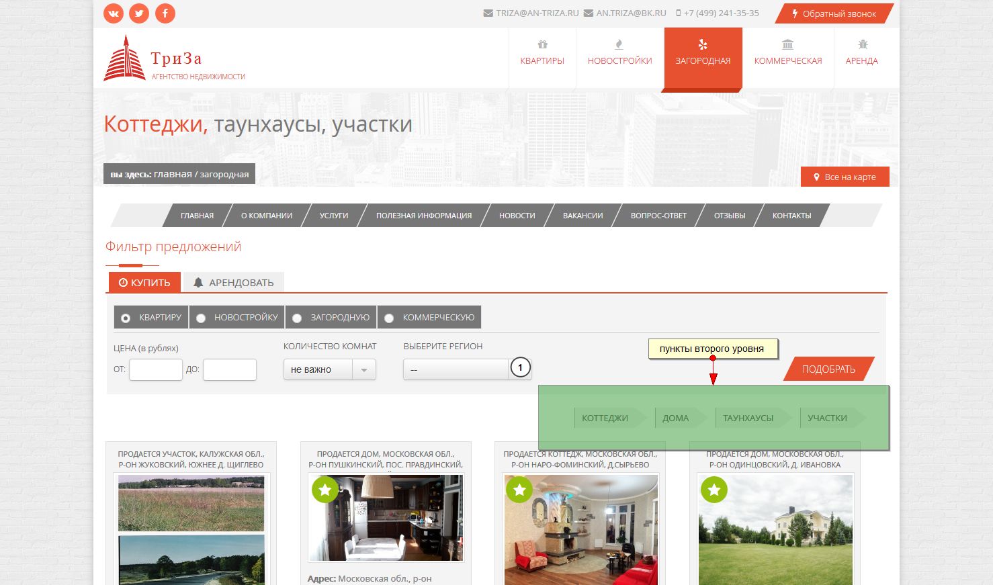Click the ЦЕНА (в рублях) label
This screenshot has width=993, height=585.
pyautogui.click(x=146, y=349)
